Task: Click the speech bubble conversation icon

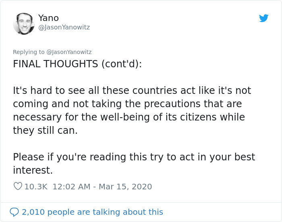Action: pos(14,212)
